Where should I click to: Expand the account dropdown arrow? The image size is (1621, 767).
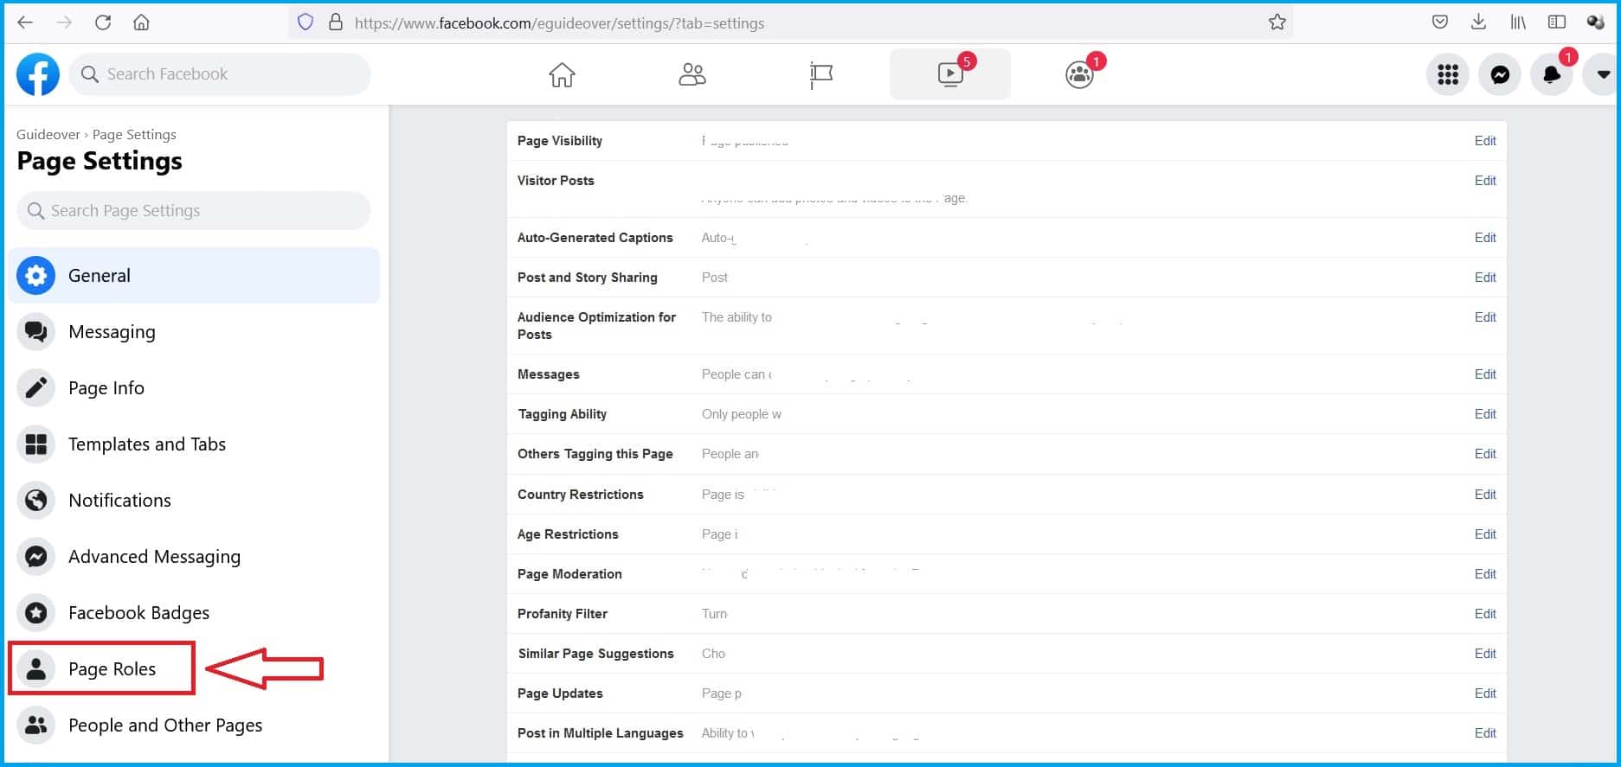pyautogui.click(x=1603, y=74)
